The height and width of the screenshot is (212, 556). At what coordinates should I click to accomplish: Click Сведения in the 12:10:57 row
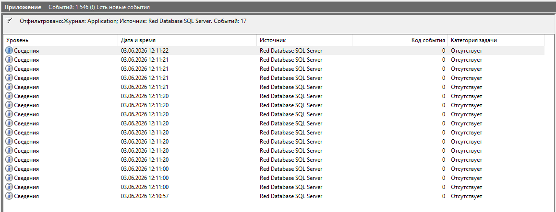tap(26, 196)
